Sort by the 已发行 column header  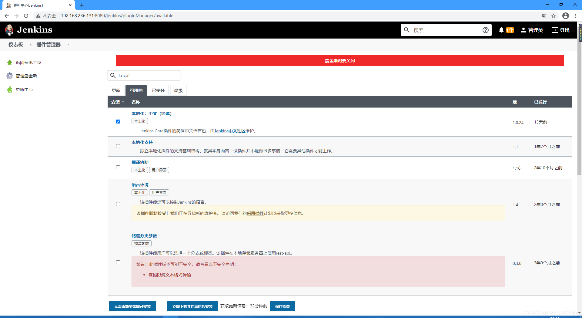(540, 102)
